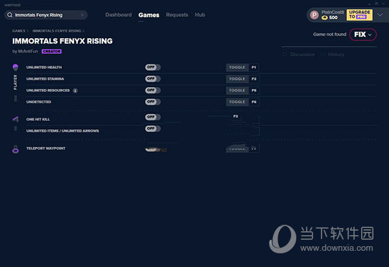389x267 pixels.
Task: Turn on Unlimited Items / Unlimited Arrows switch
Action: tap(153, 129)
